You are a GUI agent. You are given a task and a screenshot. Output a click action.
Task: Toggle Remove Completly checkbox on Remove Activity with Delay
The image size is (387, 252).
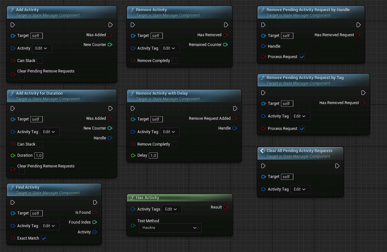(x=175, y=144)
